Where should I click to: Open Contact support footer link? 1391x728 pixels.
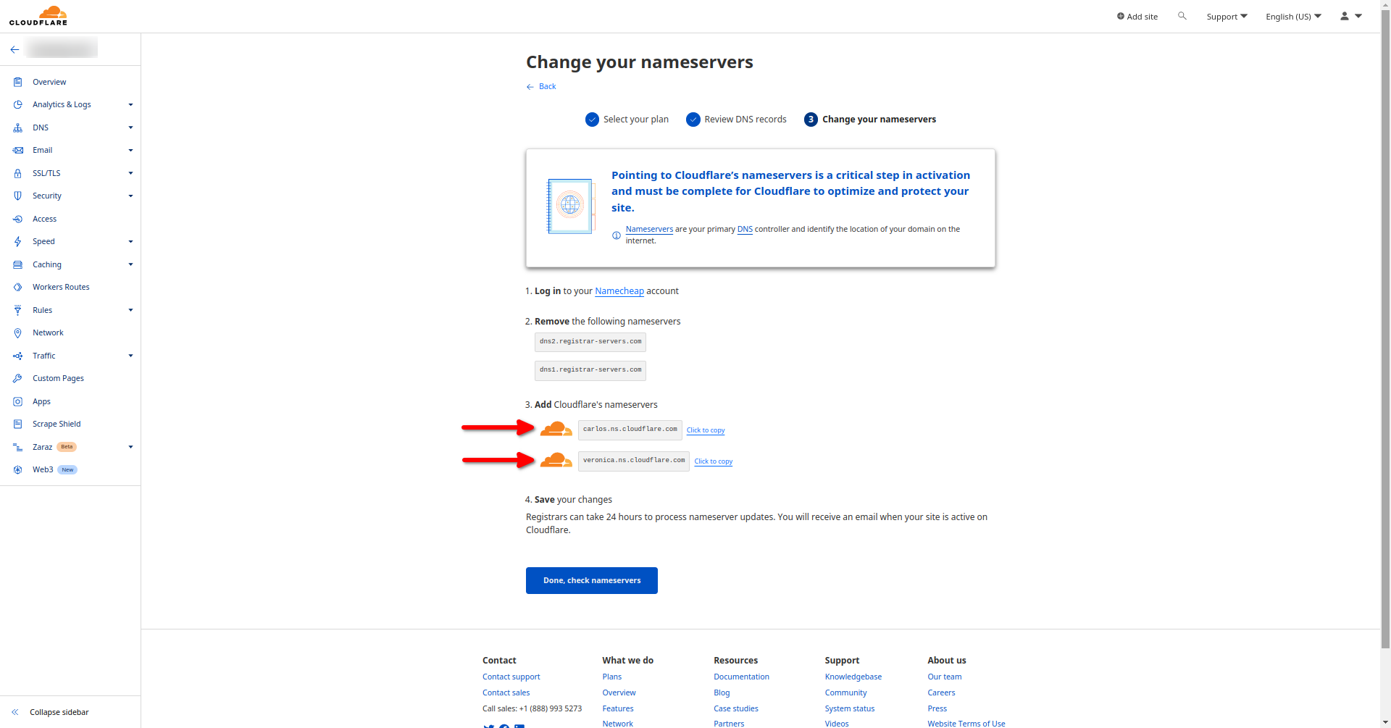coord(511,677)
